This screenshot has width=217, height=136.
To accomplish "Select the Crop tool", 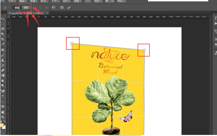I will pyautogui.click(x=3, y=39).
